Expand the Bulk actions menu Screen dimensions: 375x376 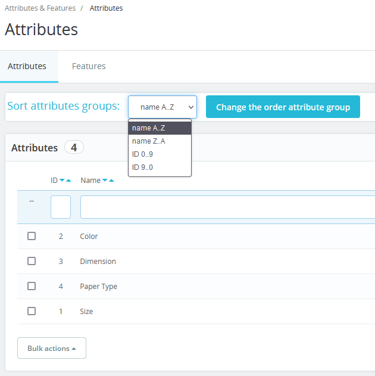pyautogui.click(x=52, y=349)
